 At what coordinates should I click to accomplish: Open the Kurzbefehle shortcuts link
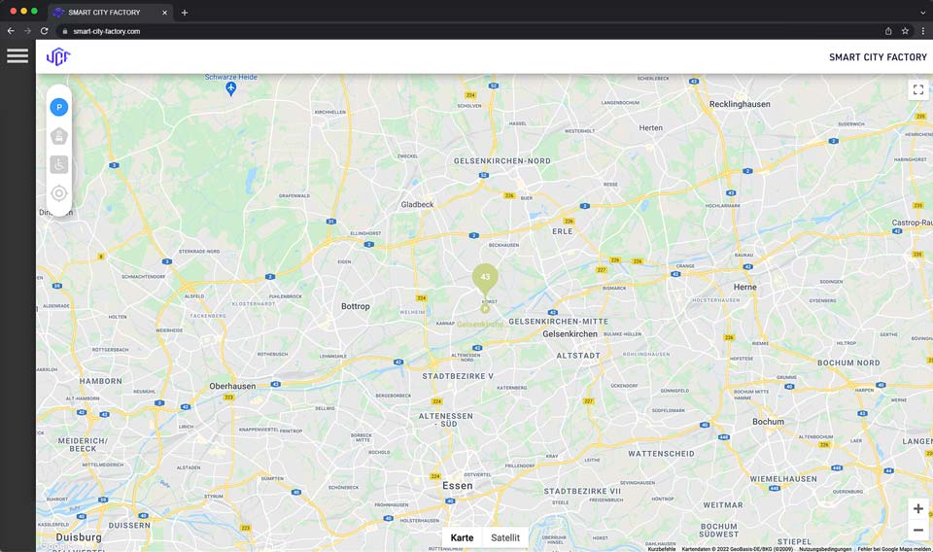tap(661, 549)
